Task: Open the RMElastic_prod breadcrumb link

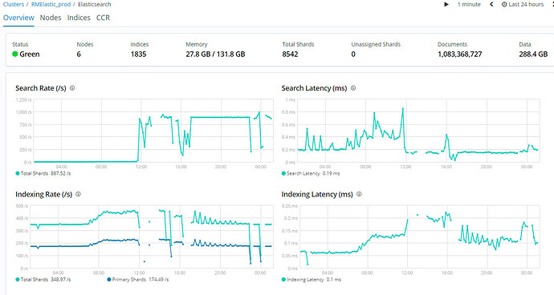Action: 51,4
